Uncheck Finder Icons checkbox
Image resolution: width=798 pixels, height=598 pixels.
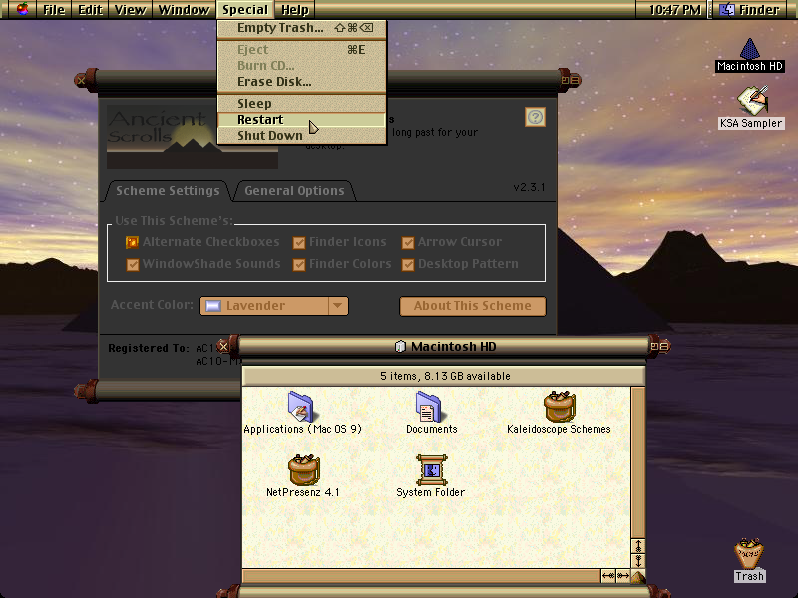pyautogui.click(x=299, y=242)
